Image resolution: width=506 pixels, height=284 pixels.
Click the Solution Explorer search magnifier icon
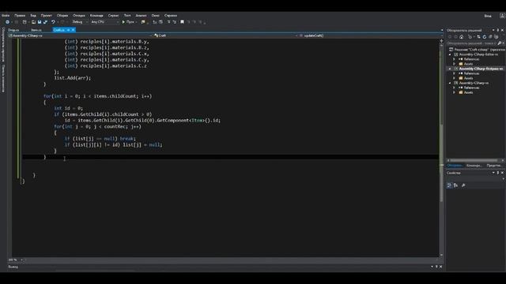pyautogui.click(x=500, y=43)
